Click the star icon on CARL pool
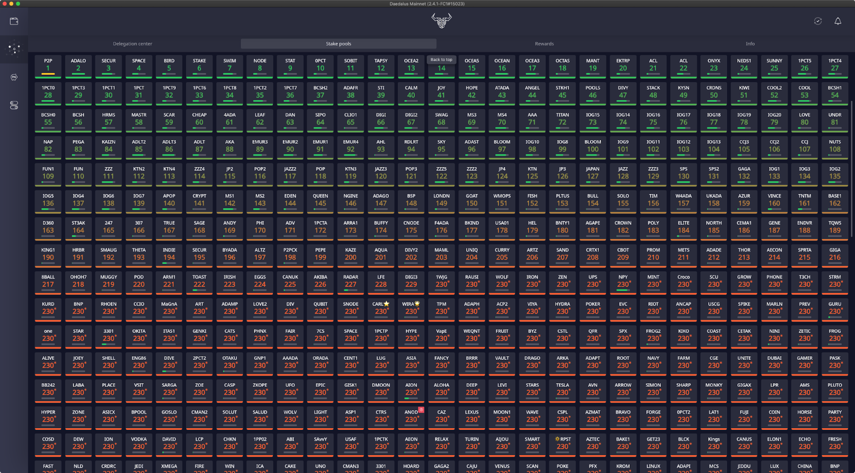Image resolution: width=855 pixels, height=473 pixels. (x=387, y=304)
